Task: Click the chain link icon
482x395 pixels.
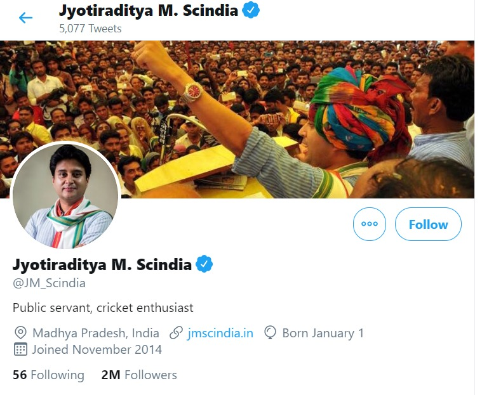Action: click(x=177, y=333)
